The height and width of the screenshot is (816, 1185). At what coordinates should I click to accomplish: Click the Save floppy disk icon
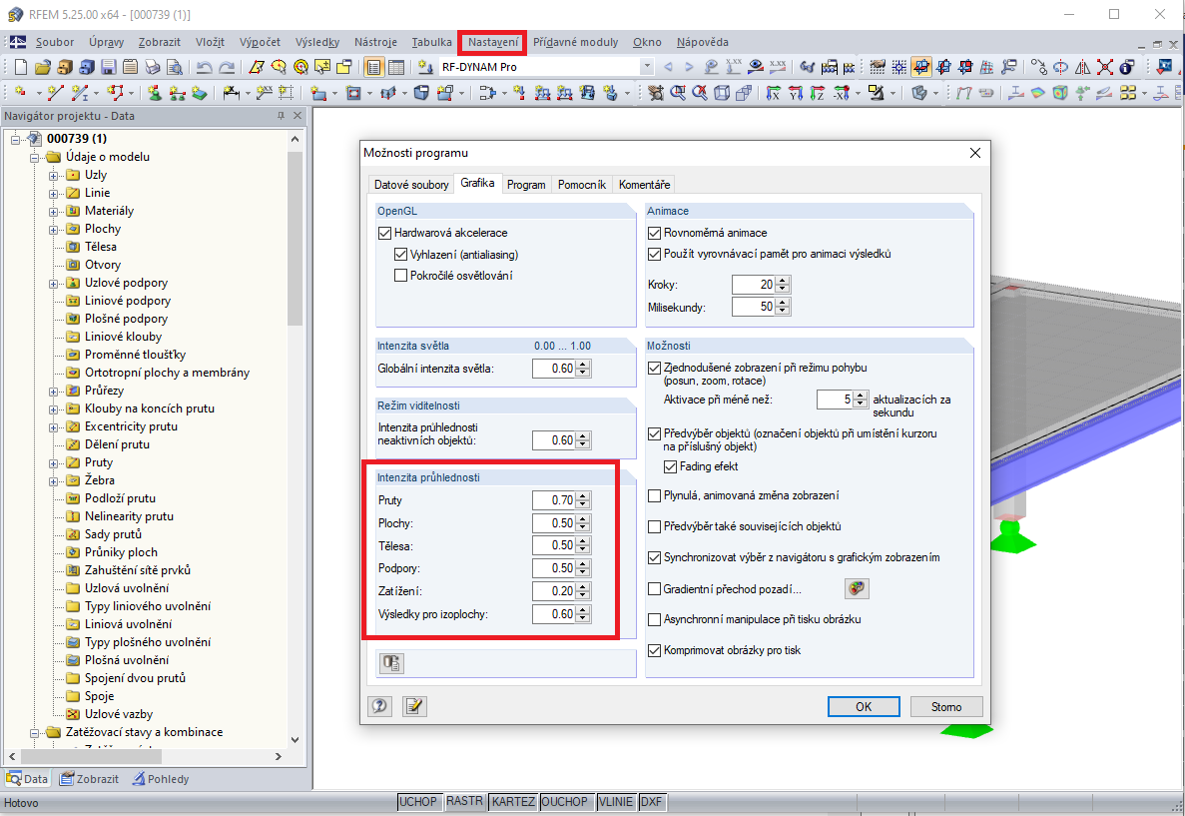click(x=108, y=67)
